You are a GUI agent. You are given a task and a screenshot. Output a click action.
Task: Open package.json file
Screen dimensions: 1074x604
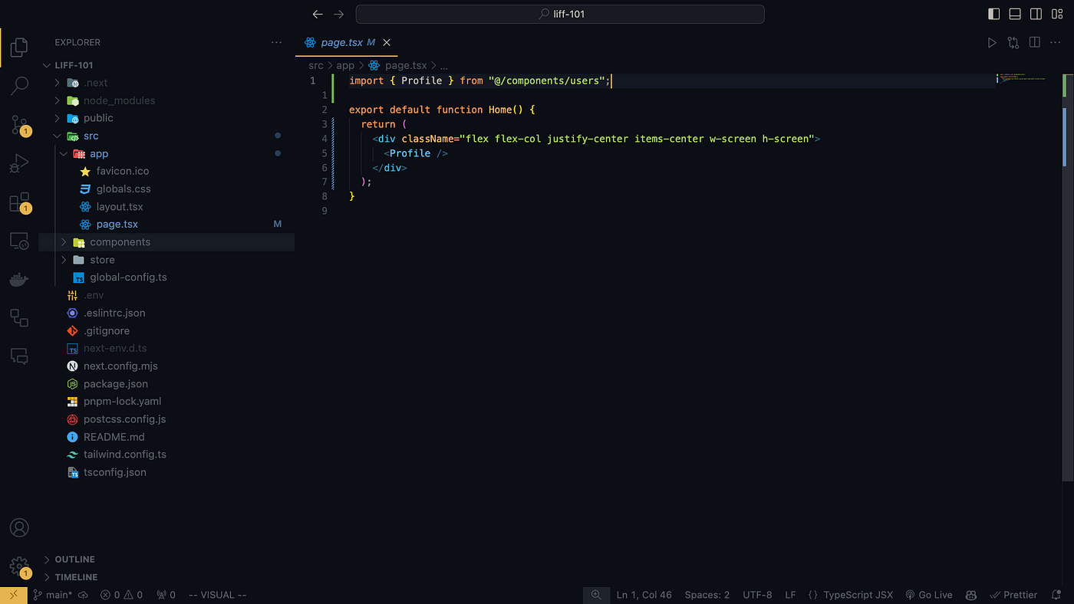pos(166,383)
